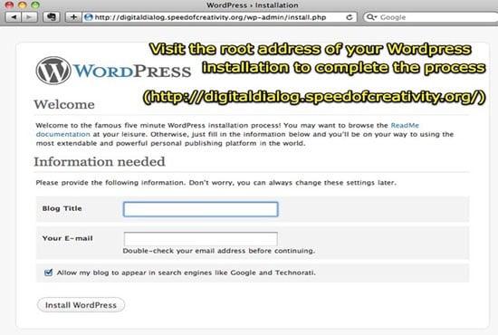Click the globe site icon in address bar
The height and width of the screenshot is (335, 498).
pos(89,17)
